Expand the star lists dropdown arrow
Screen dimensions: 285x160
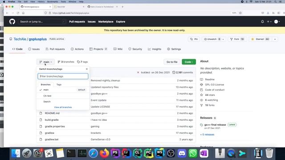[x=275, y=39]
